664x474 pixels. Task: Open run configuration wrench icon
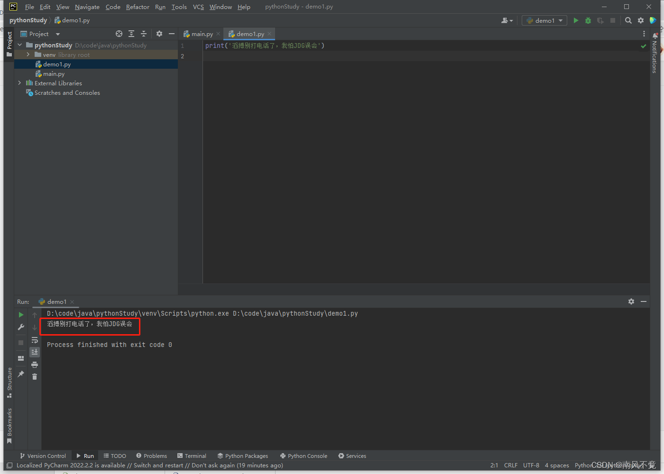(x=21, y=327)
